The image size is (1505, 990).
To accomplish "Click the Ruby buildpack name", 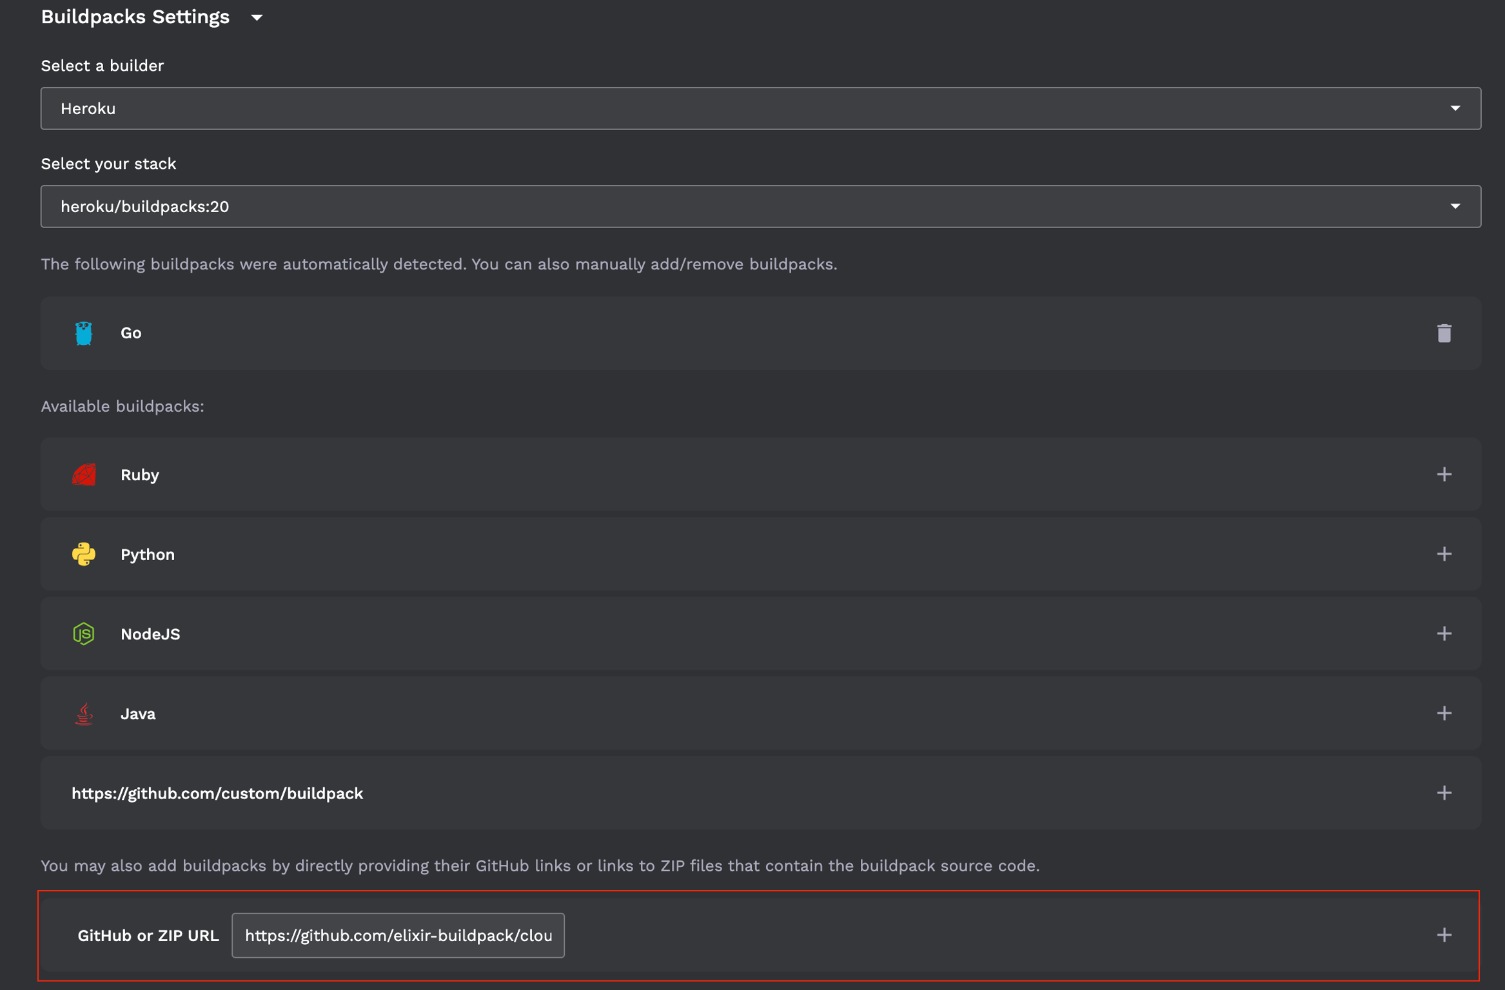I will pos(139,475).
